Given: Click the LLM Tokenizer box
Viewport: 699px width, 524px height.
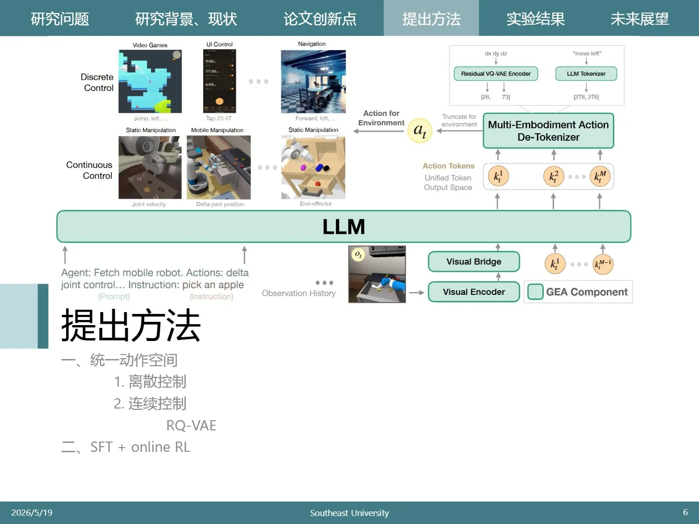Looking at the screenshot, I should point(586,74).
